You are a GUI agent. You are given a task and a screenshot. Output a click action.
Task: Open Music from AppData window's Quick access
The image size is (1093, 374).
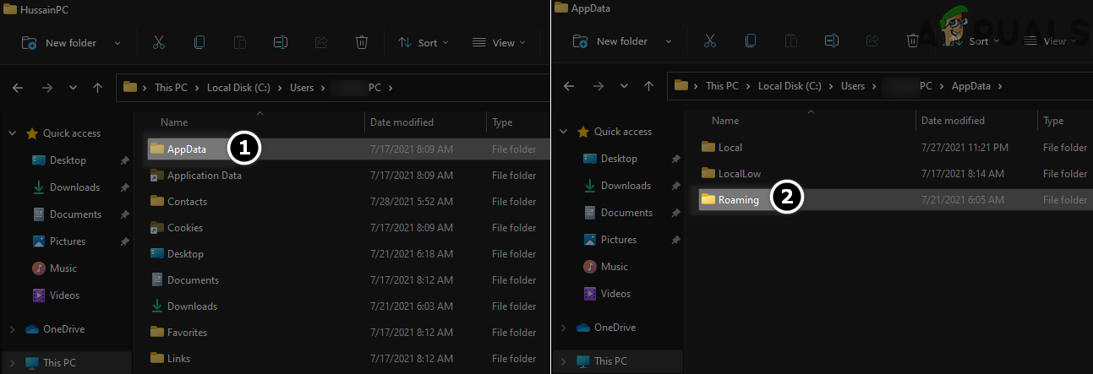tap(614, 267)
